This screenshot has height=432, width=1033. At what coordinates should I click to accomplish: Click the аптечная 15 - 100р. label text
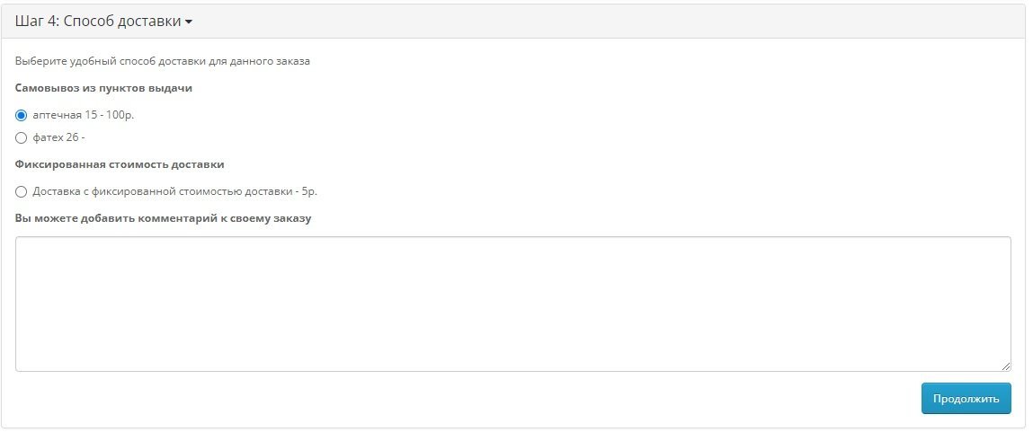pos(84,115)
